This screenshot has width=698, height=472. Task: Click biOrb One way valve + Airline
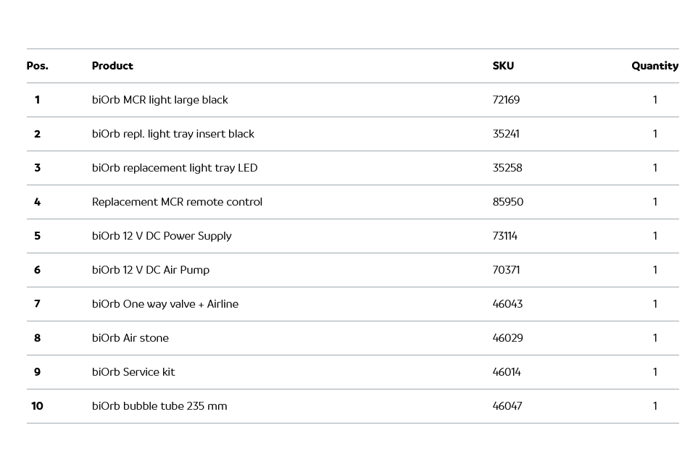point(165,304)
